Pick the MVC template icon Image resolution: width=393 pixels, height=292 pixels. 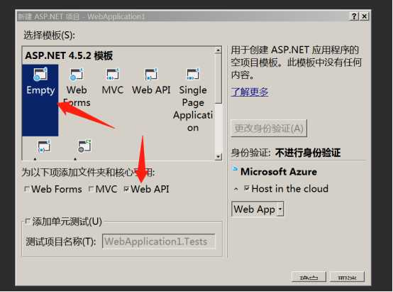(x=113, y=74)
